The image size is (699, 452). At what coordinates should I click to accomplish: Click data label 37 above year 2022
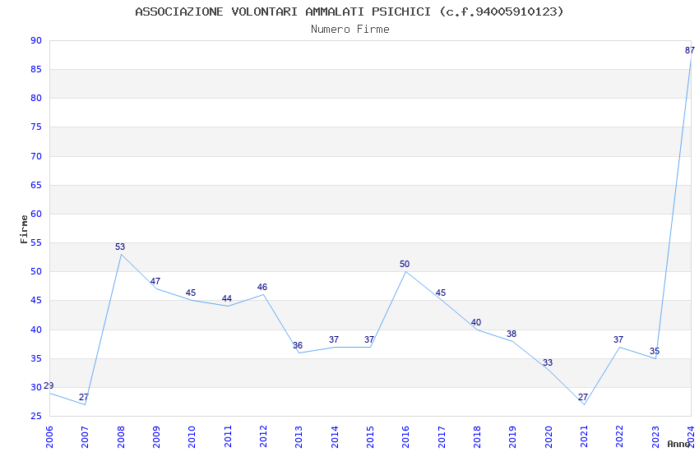coord(618,339)
